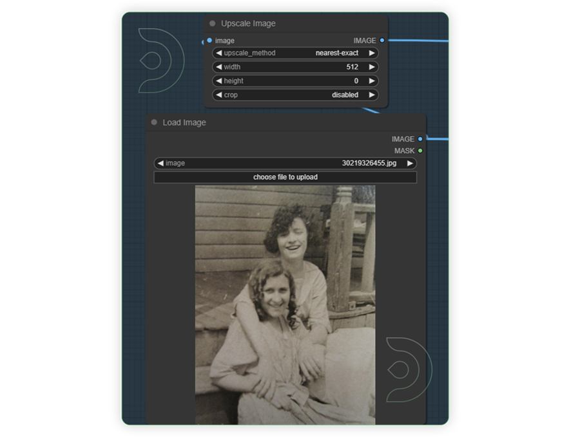Select previous image file with left arrow

pyautogui.click(x=160, y=163)
